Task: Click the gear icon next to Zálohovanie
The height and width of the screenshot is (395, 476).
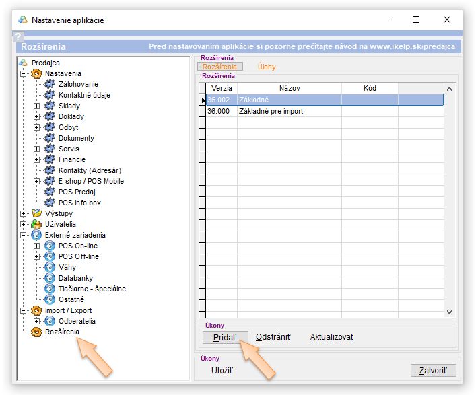Action: pos(49,84)
